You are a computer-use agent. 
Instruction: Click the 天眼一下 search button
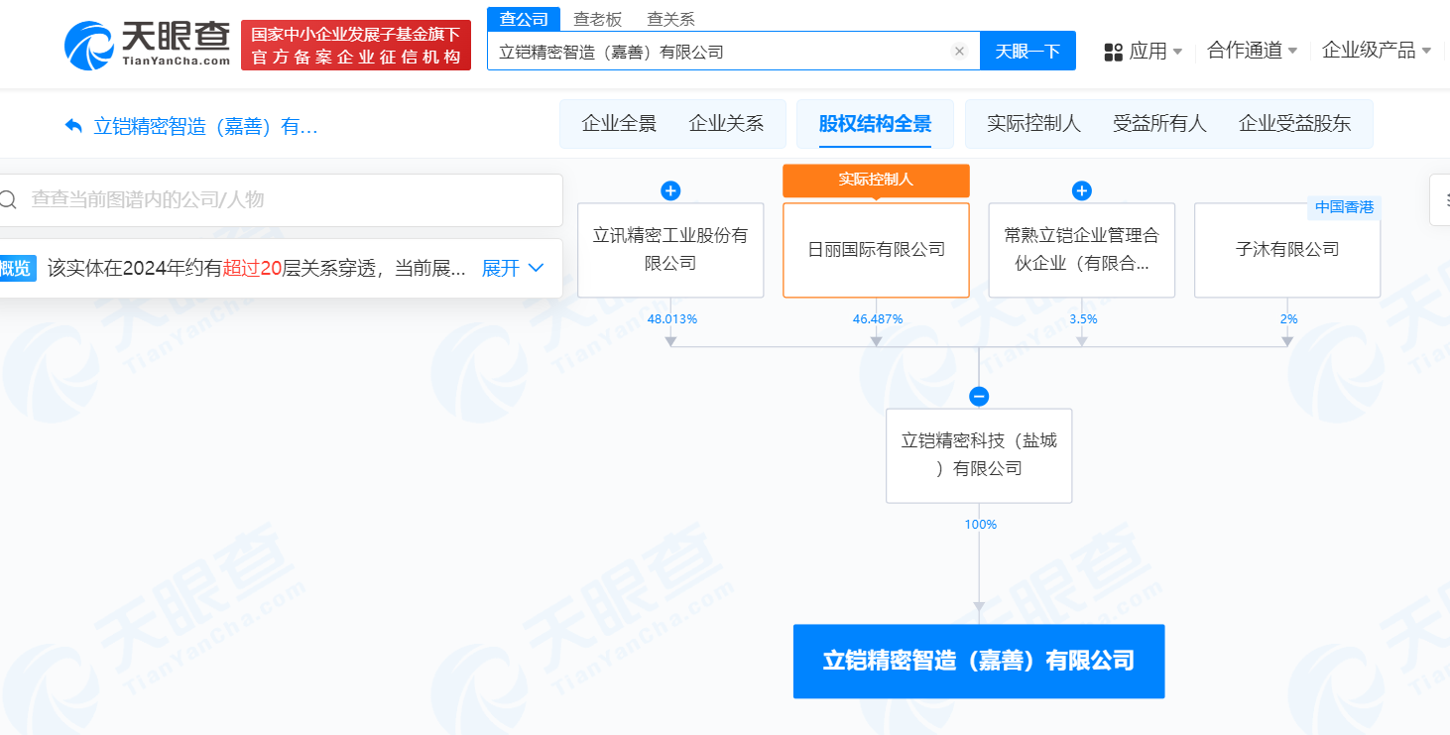coord(1027,51)
